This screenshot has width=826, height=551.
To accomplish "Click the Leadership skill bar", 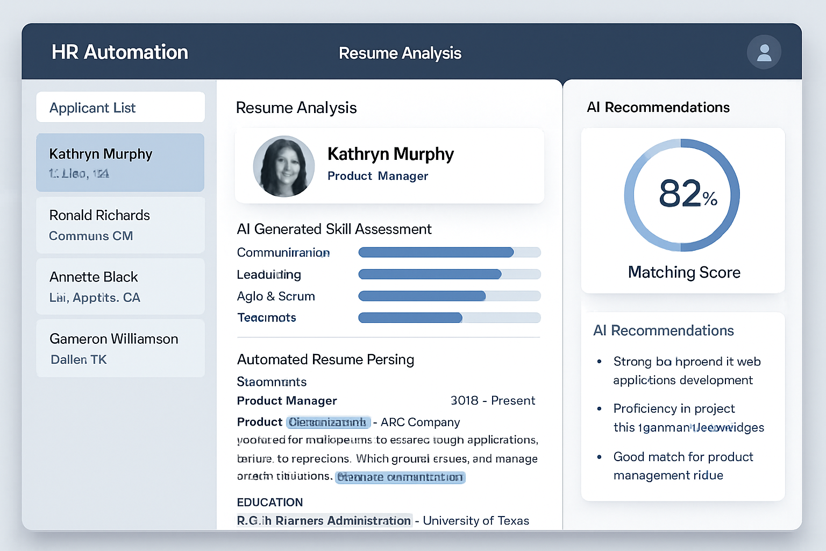I will coord(449,274).
